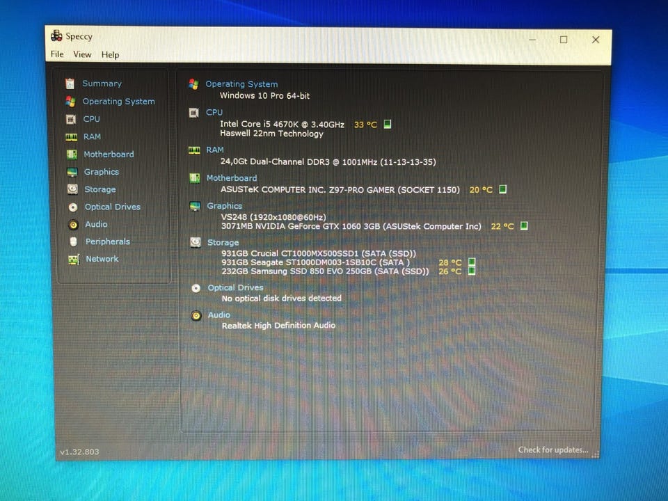This screenshot has height=501, width=668.
Task: Click the drive icon beside Storage heading
Action: pyautogui.click(x=196, y=242)
